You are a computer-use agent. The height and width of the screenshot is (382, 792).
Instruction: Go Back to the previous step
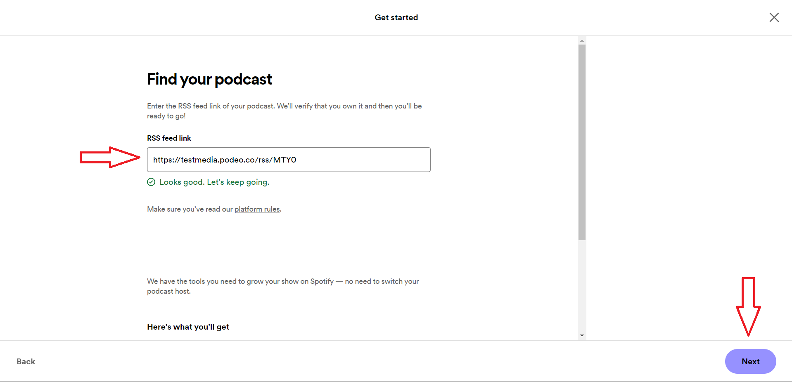coord(26,361)
